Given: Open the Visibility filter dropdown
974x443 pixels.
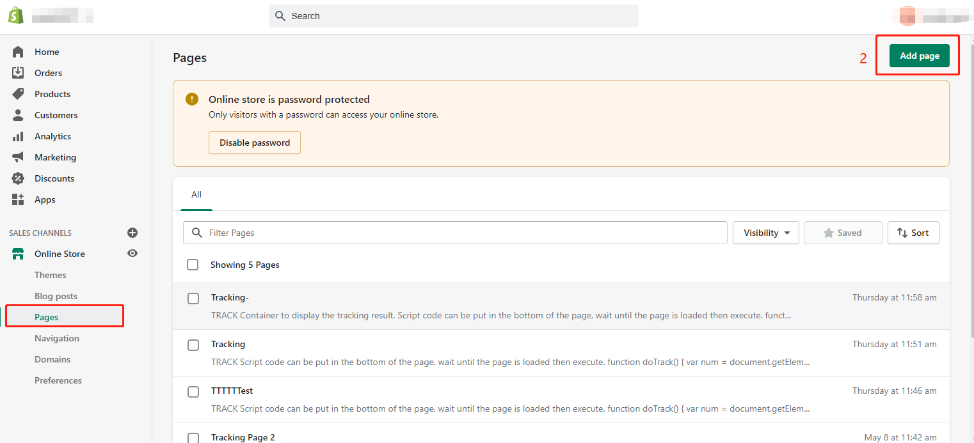Looking at the screenshot, I should point(766,233).
